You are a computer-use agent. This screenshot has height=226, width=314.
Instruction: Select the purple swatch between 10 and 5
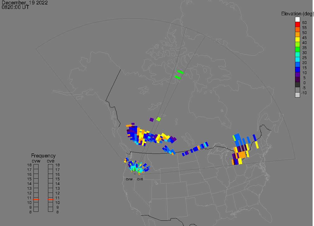(297, 74)
